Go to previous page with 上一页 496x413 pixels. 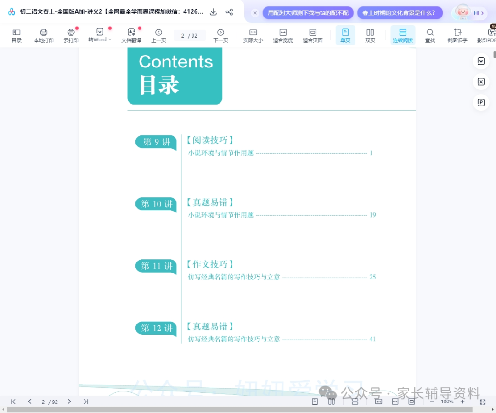pos(158,36)
